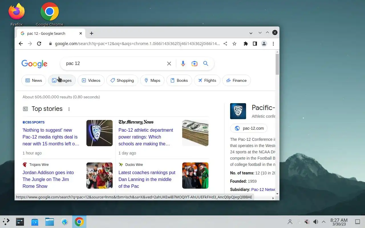Viewport: 365px width, 228px height.
Task: Open the Extensions puzzle icon
Action: [x=246, y=44]
